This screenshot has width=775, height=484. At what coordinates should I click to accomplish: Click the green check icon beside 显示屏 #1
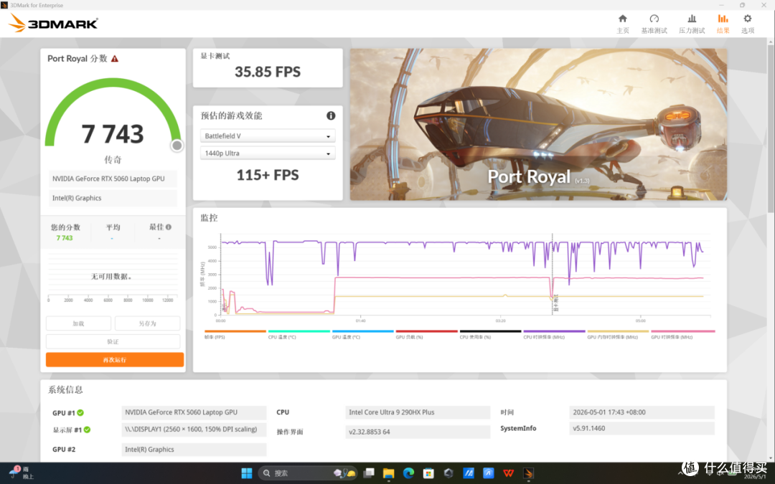pos(87,430)
